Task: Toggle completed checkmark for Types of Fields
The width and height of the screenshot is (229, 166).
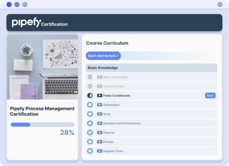Action: click(x=90, y=86)
